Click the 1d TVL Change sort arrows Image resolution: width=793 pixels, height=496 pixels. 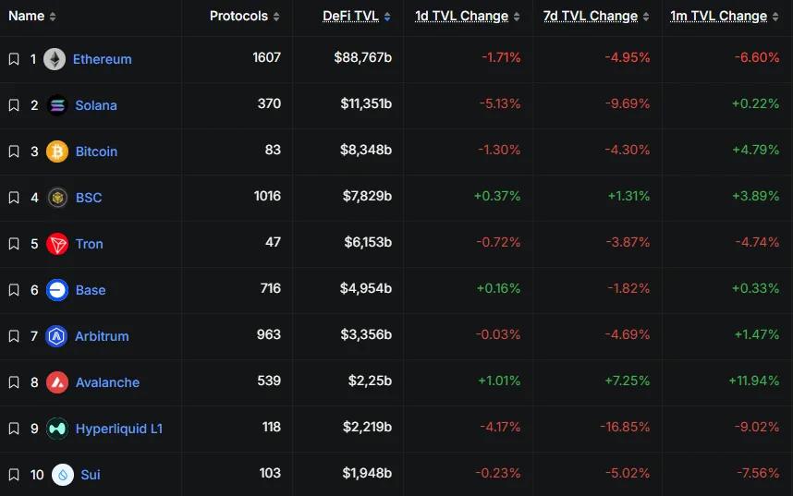coord(517,17)
